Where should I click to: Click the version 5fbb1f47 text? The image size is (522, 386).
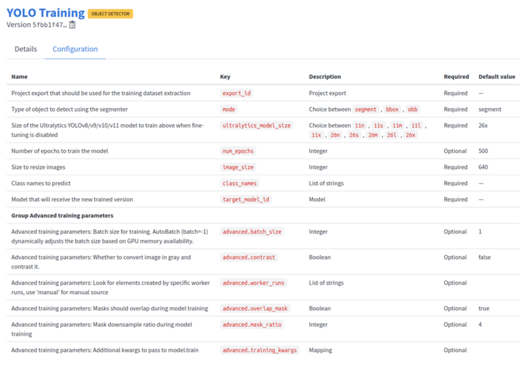point(37,25)
